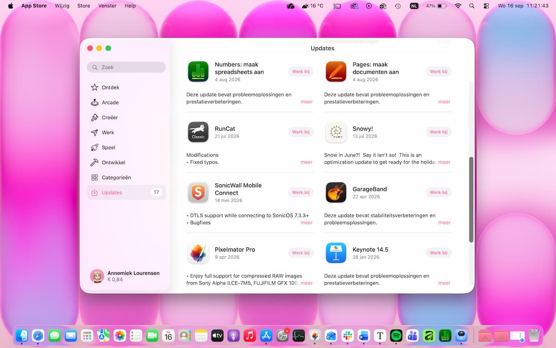Select Ontdek in the sidebar
Viewport: 556px width, 348px height.
(126, 88)
